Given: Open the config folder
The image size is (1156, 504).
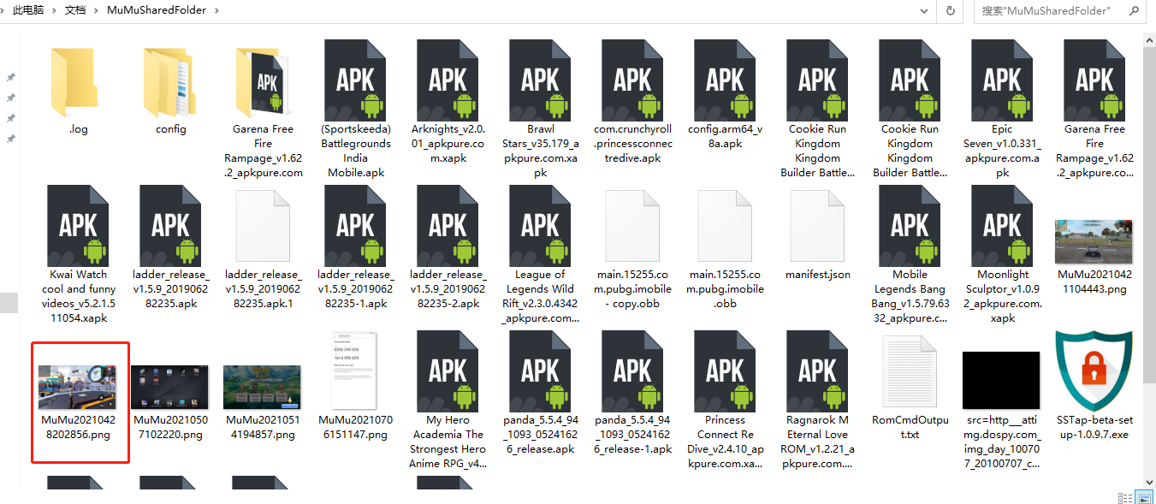Looking at the screenshot, I should click(171, 84).
